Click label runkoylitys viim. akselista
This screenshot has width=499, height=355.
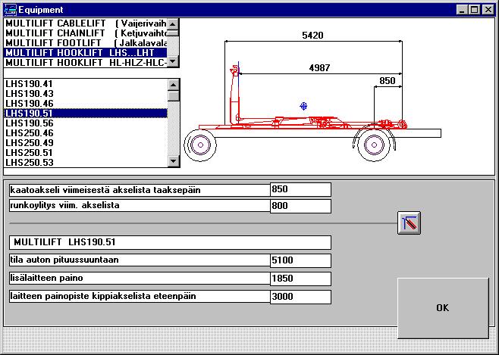pos(64,205)
